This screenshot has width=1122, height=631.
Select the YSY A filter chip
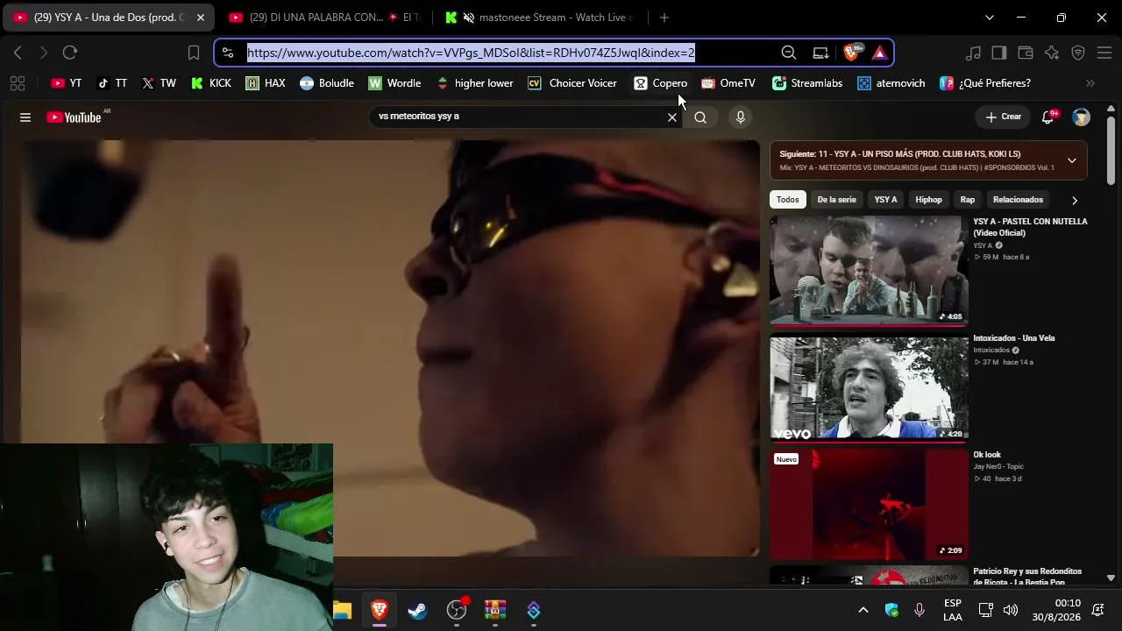(885, 200)
